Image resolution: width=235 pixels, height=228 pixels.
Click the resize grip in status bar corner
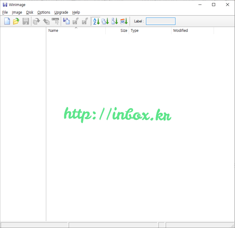pos(233,226)
